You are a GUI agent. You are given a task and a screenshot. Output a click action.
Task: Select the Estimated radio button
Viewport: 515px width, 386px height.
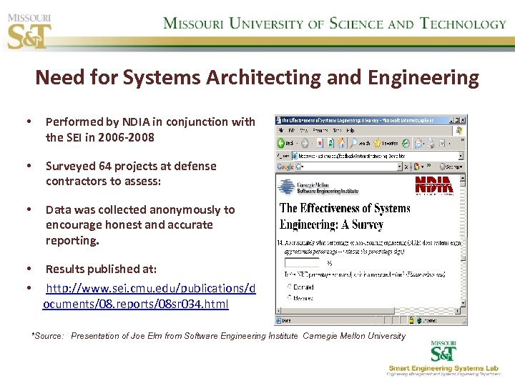(290, 287)
